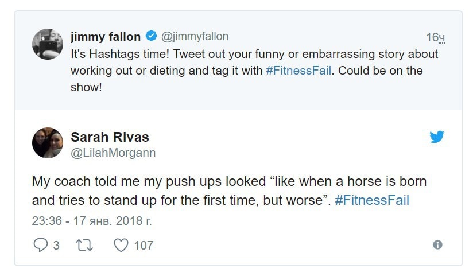Click the reply speech bubble icon
473x276 pixels.
pyautogui.click(x=40, y=244)
